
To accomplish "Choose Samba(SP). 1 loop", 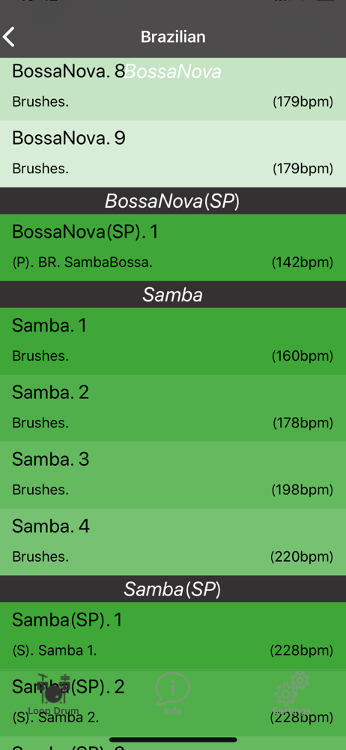I will (x=173, y=636).
